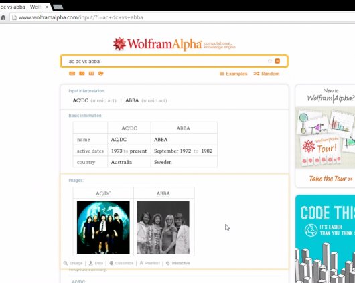Screen dimensions: 355x283
Task: Click the browser address bar URL
Action: click(80, 17)
